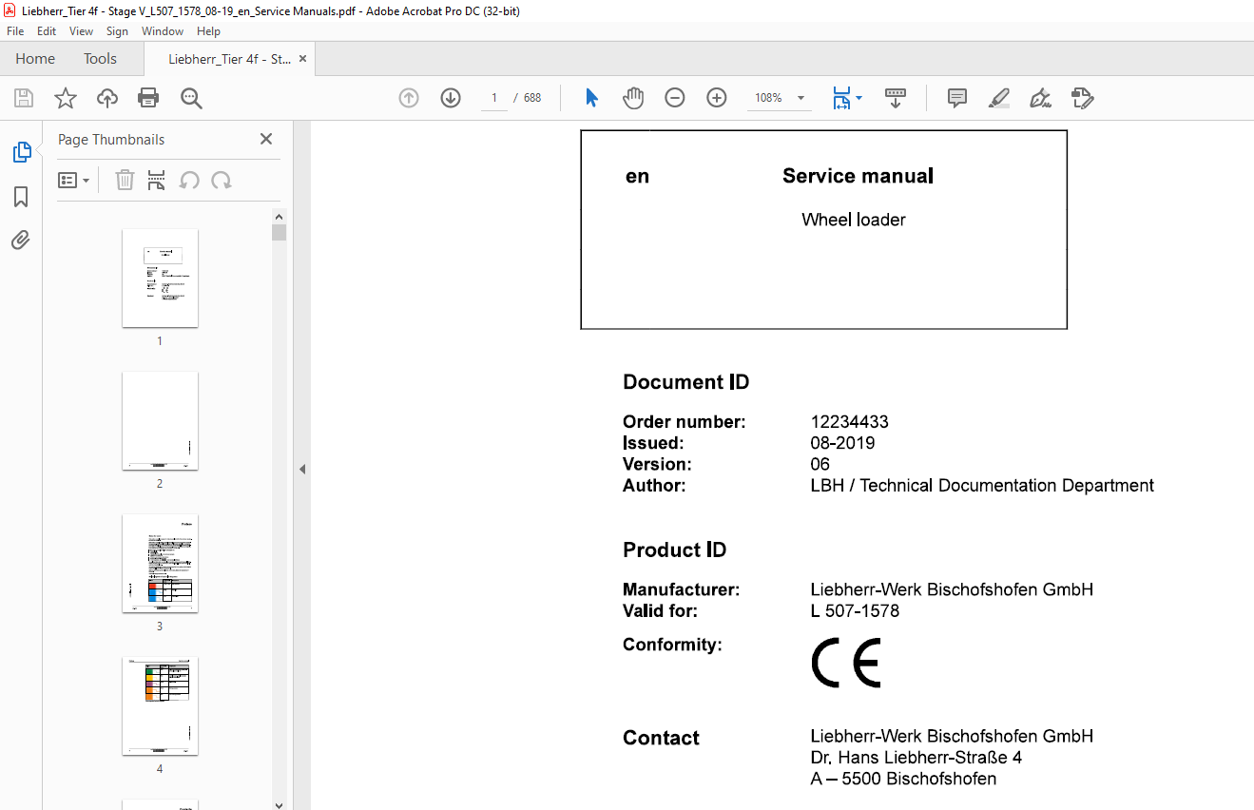Viewport: 1254px width, 810px height.
Task: Click thumbnails scrollbar down arrow
Action: point(279,803)
